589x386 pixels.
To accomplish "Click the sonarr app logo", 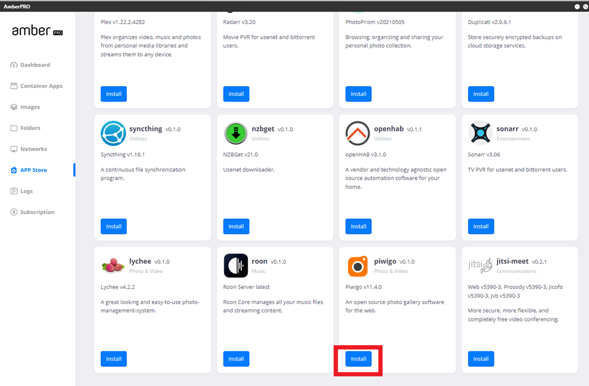I will pos(480,133).
